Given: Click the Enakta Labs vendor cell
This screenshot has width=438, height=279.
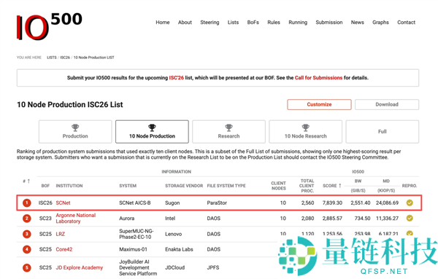Looking at the screenshot, I should point(179,249).
